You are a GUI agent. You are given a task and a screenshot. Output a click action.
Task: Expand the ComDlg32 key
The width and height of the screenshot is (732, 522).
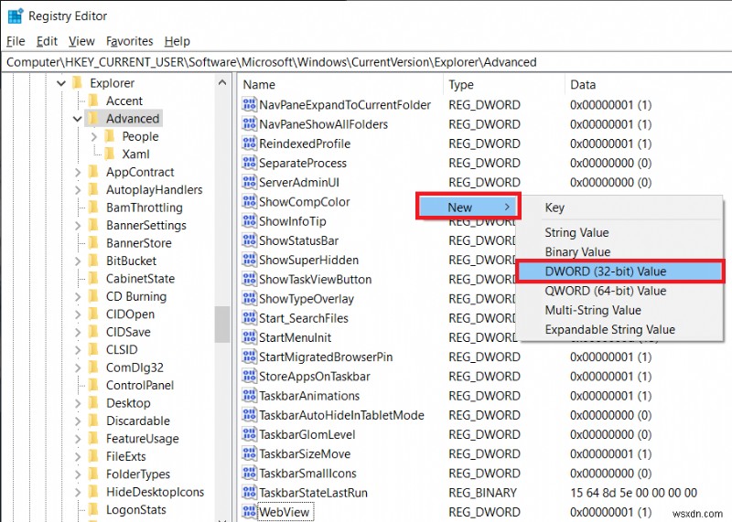coord(78,368)
